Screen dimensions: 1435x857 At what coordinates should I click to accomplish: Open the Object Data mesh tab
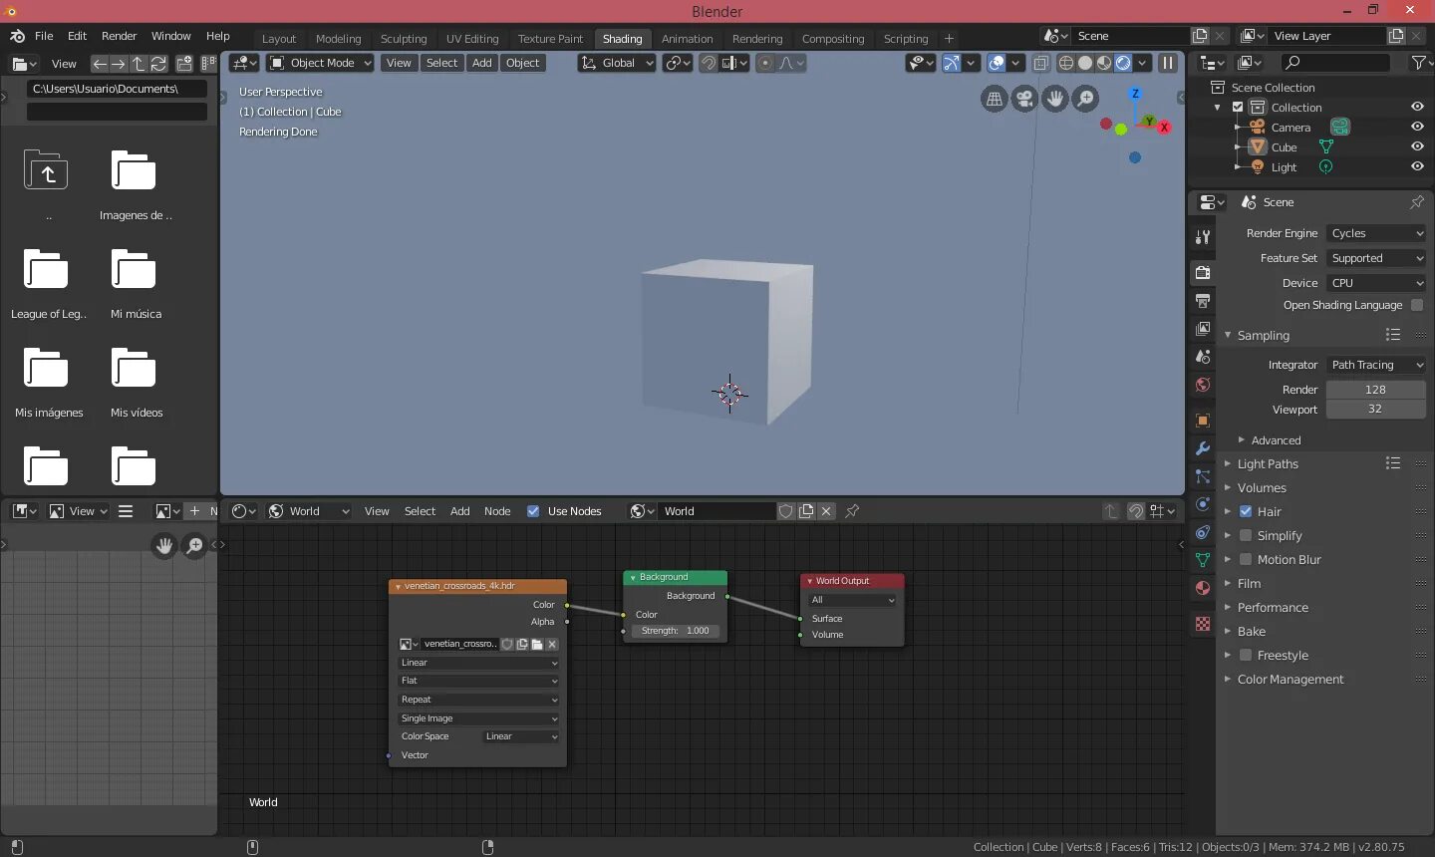(x=1203, y=560)
